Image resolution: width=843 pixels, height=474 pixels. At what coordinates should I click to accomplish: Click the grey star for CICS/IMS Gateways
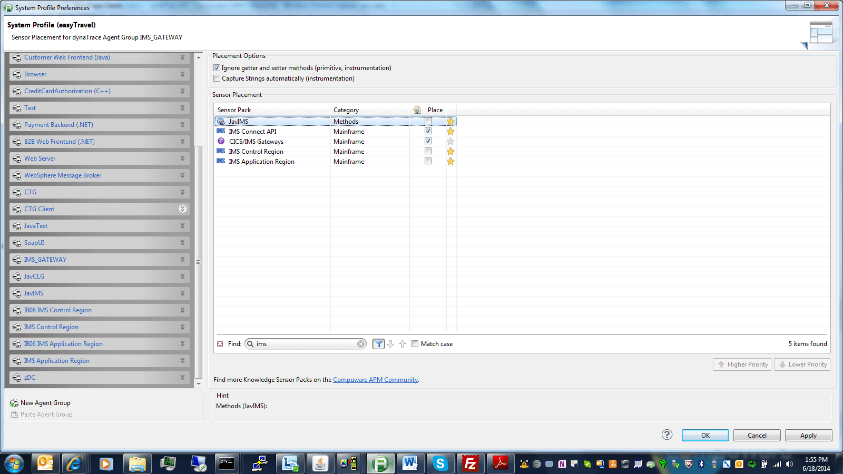tap(450, 142)
